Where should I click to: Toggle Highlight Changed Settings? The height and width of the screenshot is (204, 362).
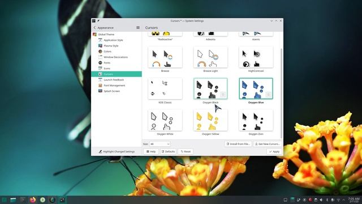[x=117, y=151]
